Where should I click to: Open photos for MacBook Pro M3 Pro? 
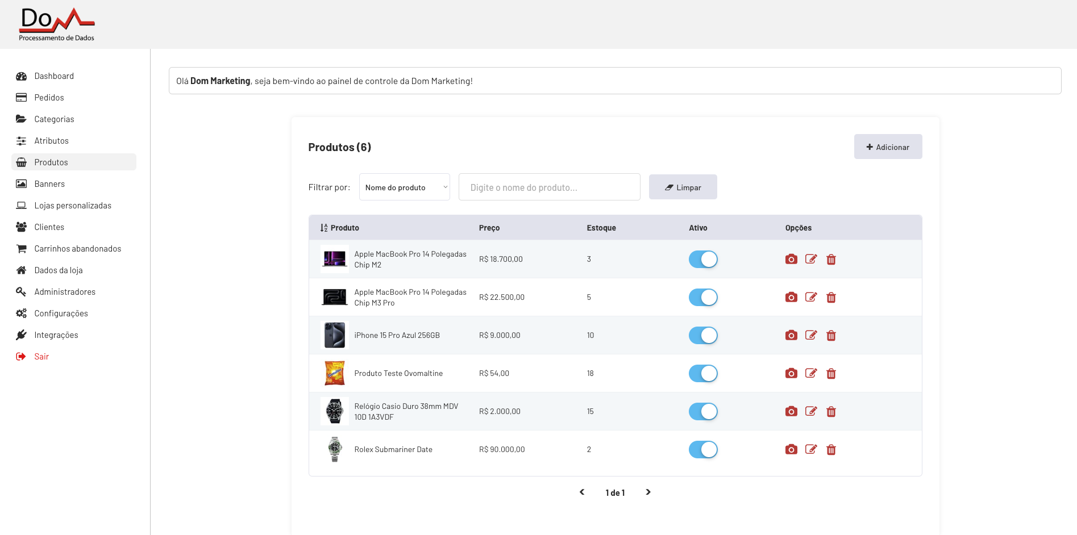pyautogui.click(x=791, y=297)
